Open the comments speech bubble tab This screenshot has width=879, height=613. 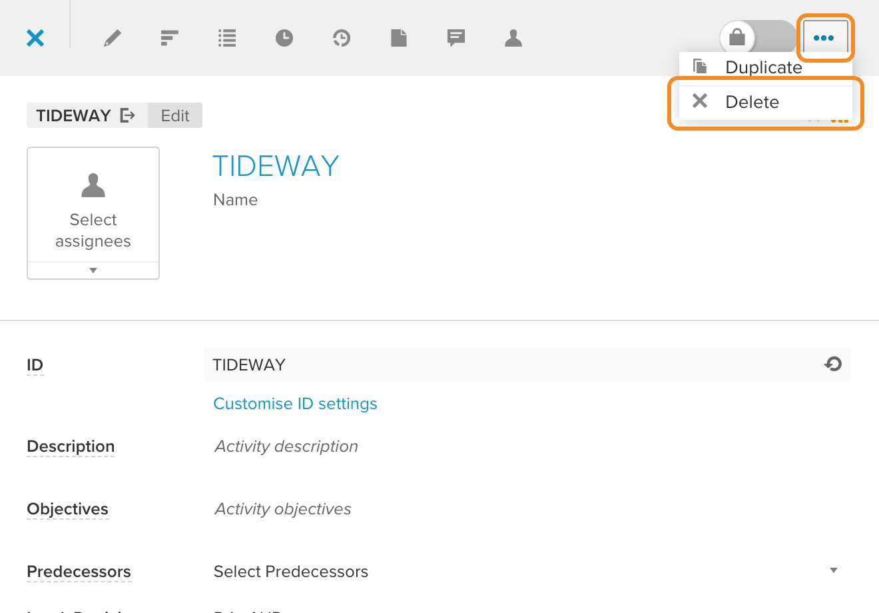click(x=456, y=38)
